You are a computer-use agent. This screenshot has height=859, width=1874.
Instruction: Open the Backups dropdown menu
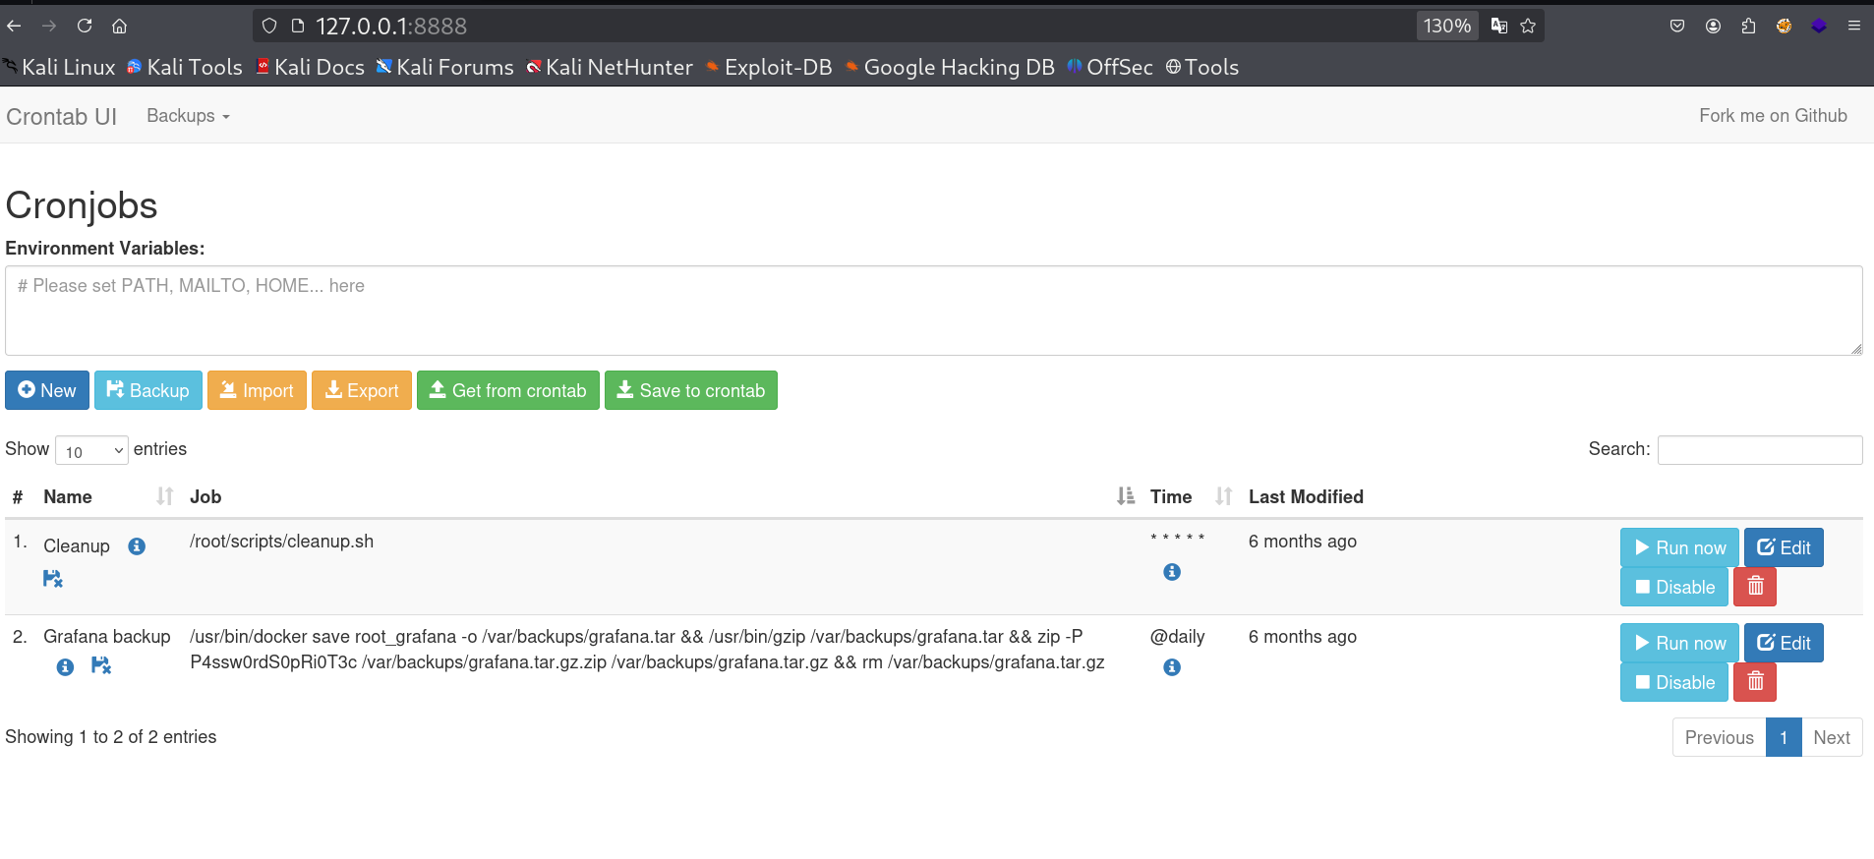tap(188, 116)
